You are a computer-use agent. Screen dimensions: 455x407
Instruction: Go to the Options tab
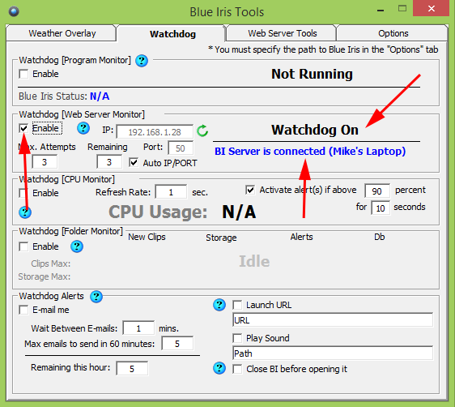(393, 33)
